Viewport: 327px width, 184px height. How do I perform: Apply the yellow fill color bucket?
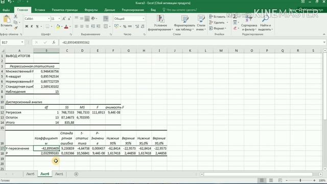click(58, 27)
